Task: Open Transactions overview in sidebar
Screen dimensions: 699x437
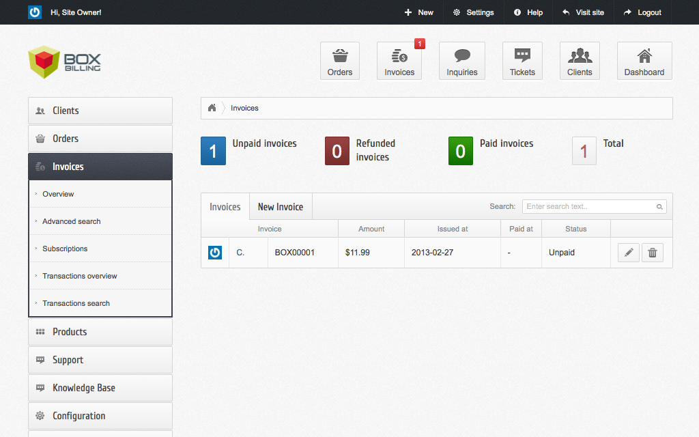Action: 80,276
